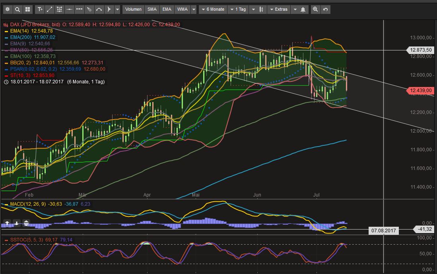Click the Apr month label on time axis
Screen dimensions: 437x274
pos(147,195)
